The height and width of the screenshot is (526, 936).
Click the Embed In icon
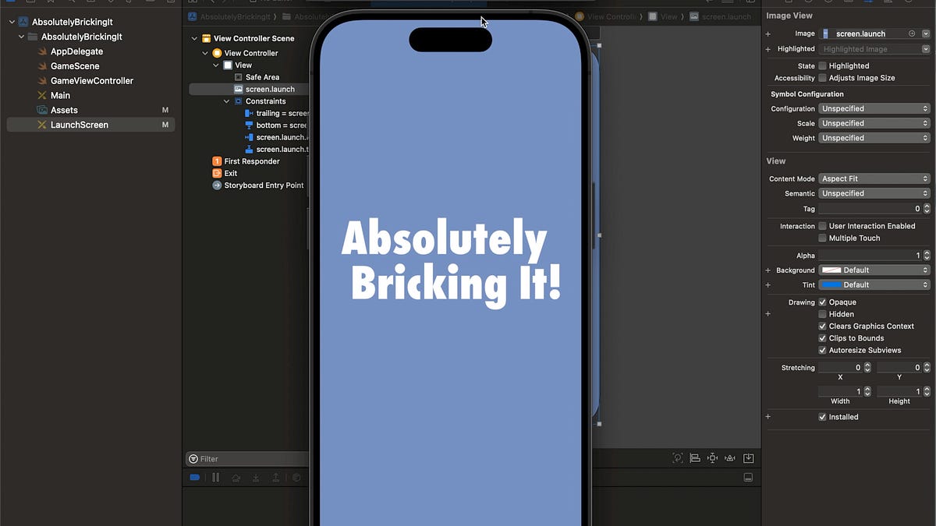[x=748, y=457]
